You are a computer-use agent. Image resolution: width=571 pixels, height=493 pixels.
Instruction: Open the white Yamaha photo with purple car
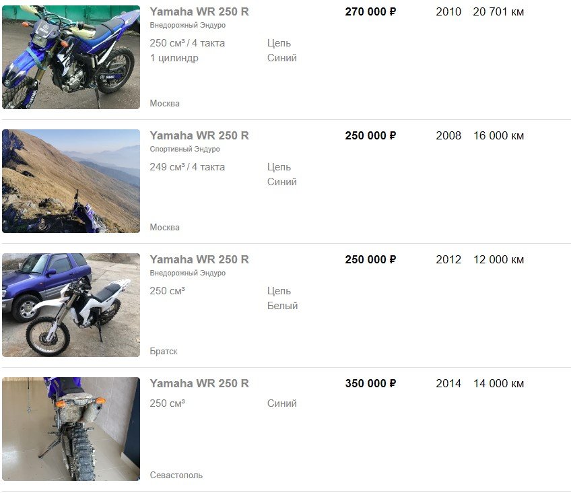click(x=71, y=304)
